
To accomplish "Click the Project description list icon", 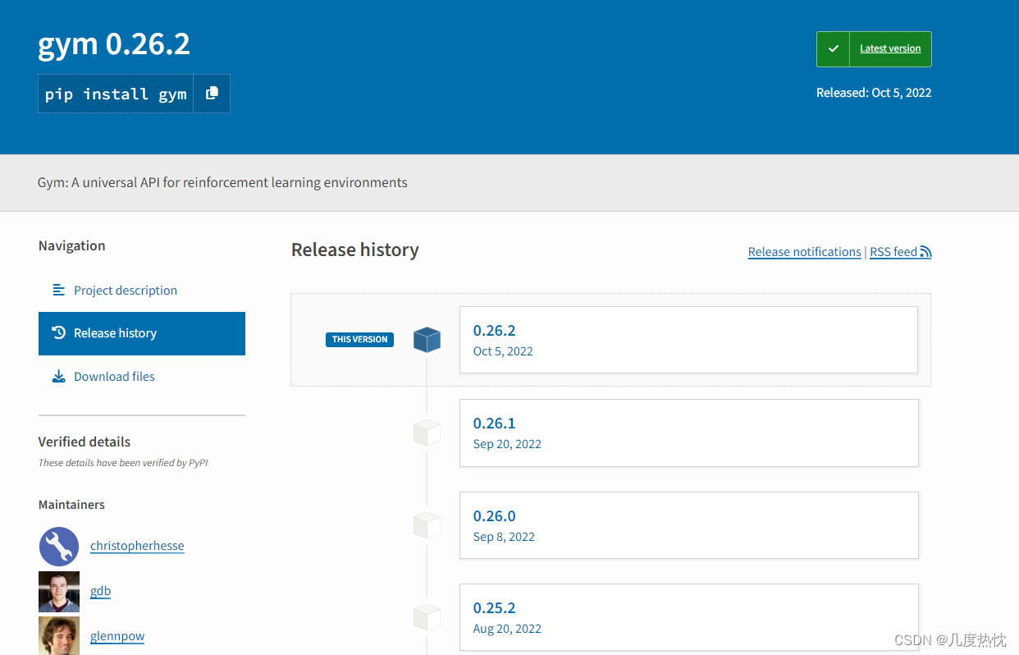I will (58, 290).
